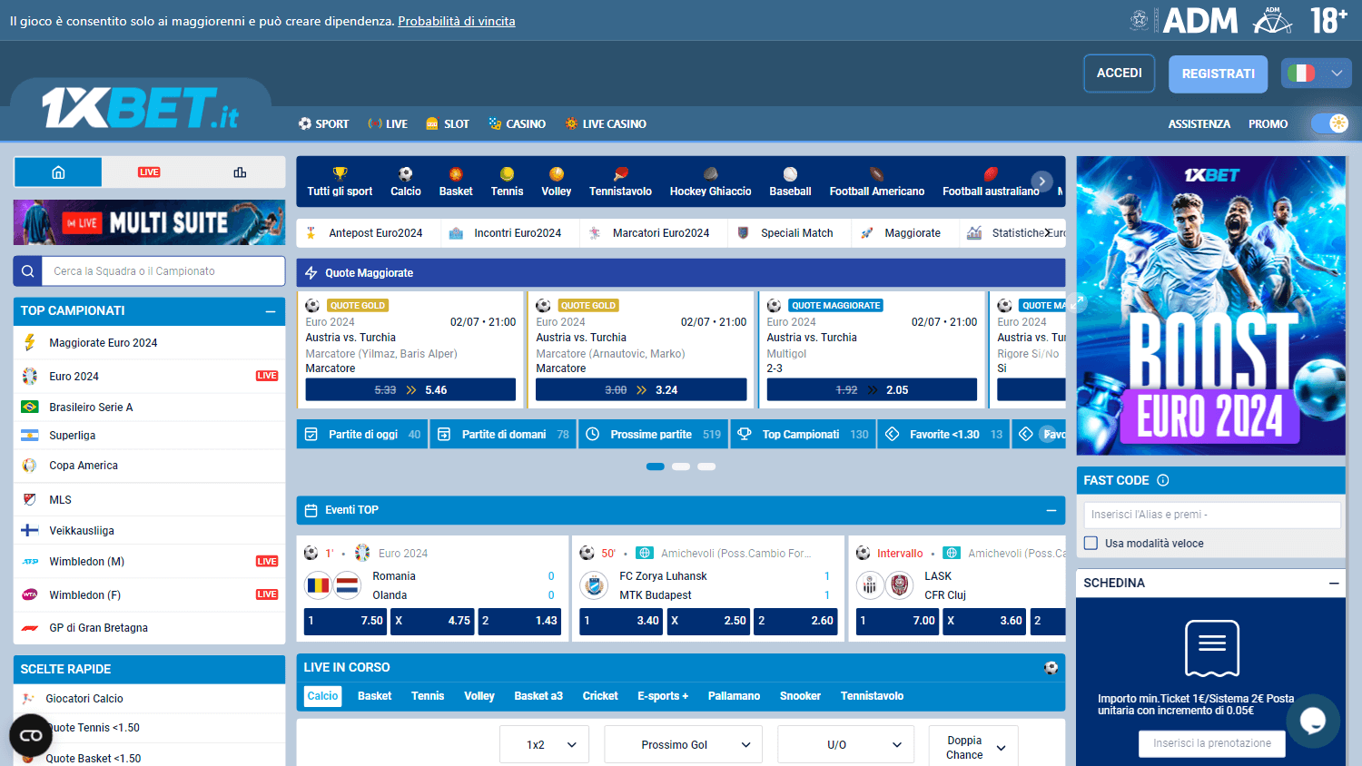Open the home tab in left sidebar

[58, 172]
